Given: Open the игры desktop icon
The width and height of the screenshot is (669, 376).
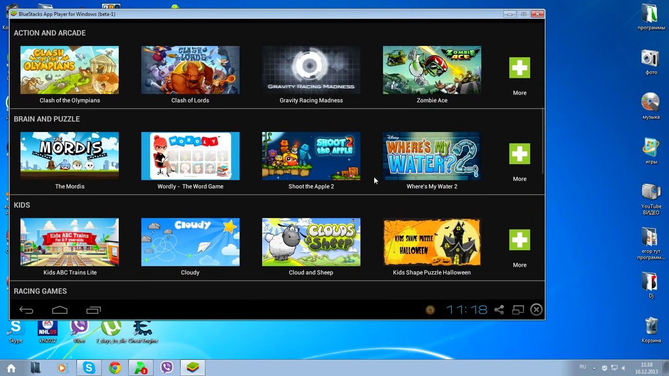Looking at the screenshot, I should [x=651, y=151].
